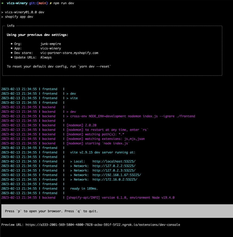Click the Local http://localhost:53225/ URL
The height and width of the screenshot is (237, 233).
point(114,161)
